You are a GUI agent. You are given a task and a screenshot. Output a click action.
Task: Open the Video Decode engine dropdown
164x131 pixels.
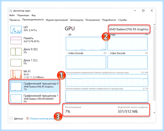[x=108, y=53]
